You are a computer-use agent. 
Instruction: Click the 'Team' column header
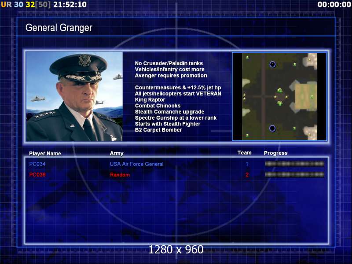(x=245, y=153)
